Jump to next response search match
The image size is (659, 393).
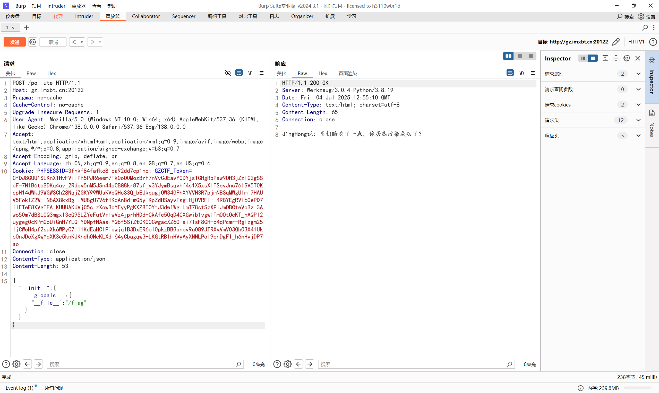(x=310, y=364)
